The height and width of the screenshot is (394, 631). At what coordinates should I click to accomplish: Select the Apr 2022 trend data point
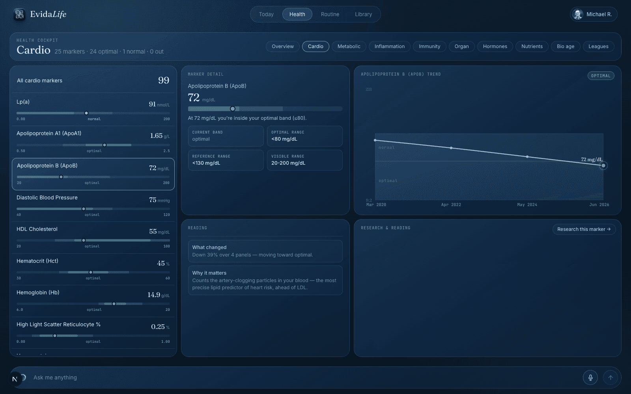click(451, 148)
